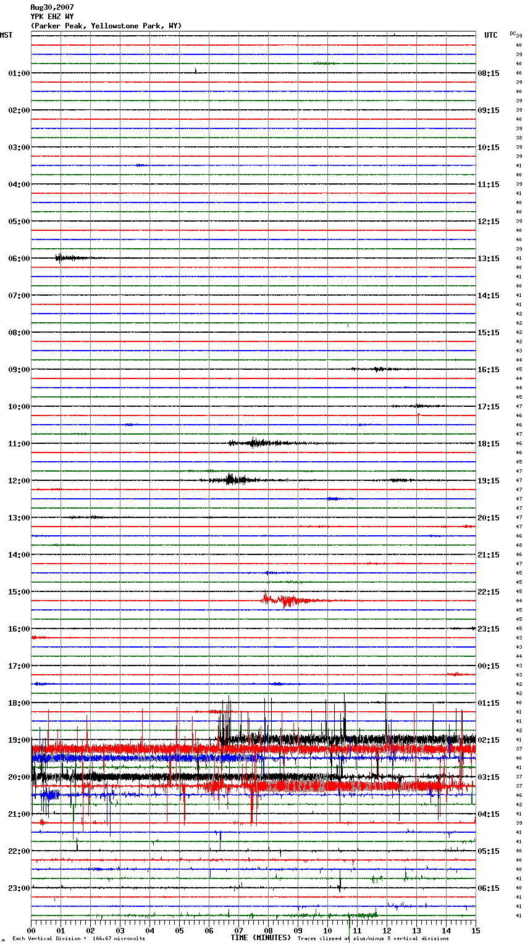525x947 pixels.
Task: Select the station code YPK EHZ WY
Action: coord(52,17)
